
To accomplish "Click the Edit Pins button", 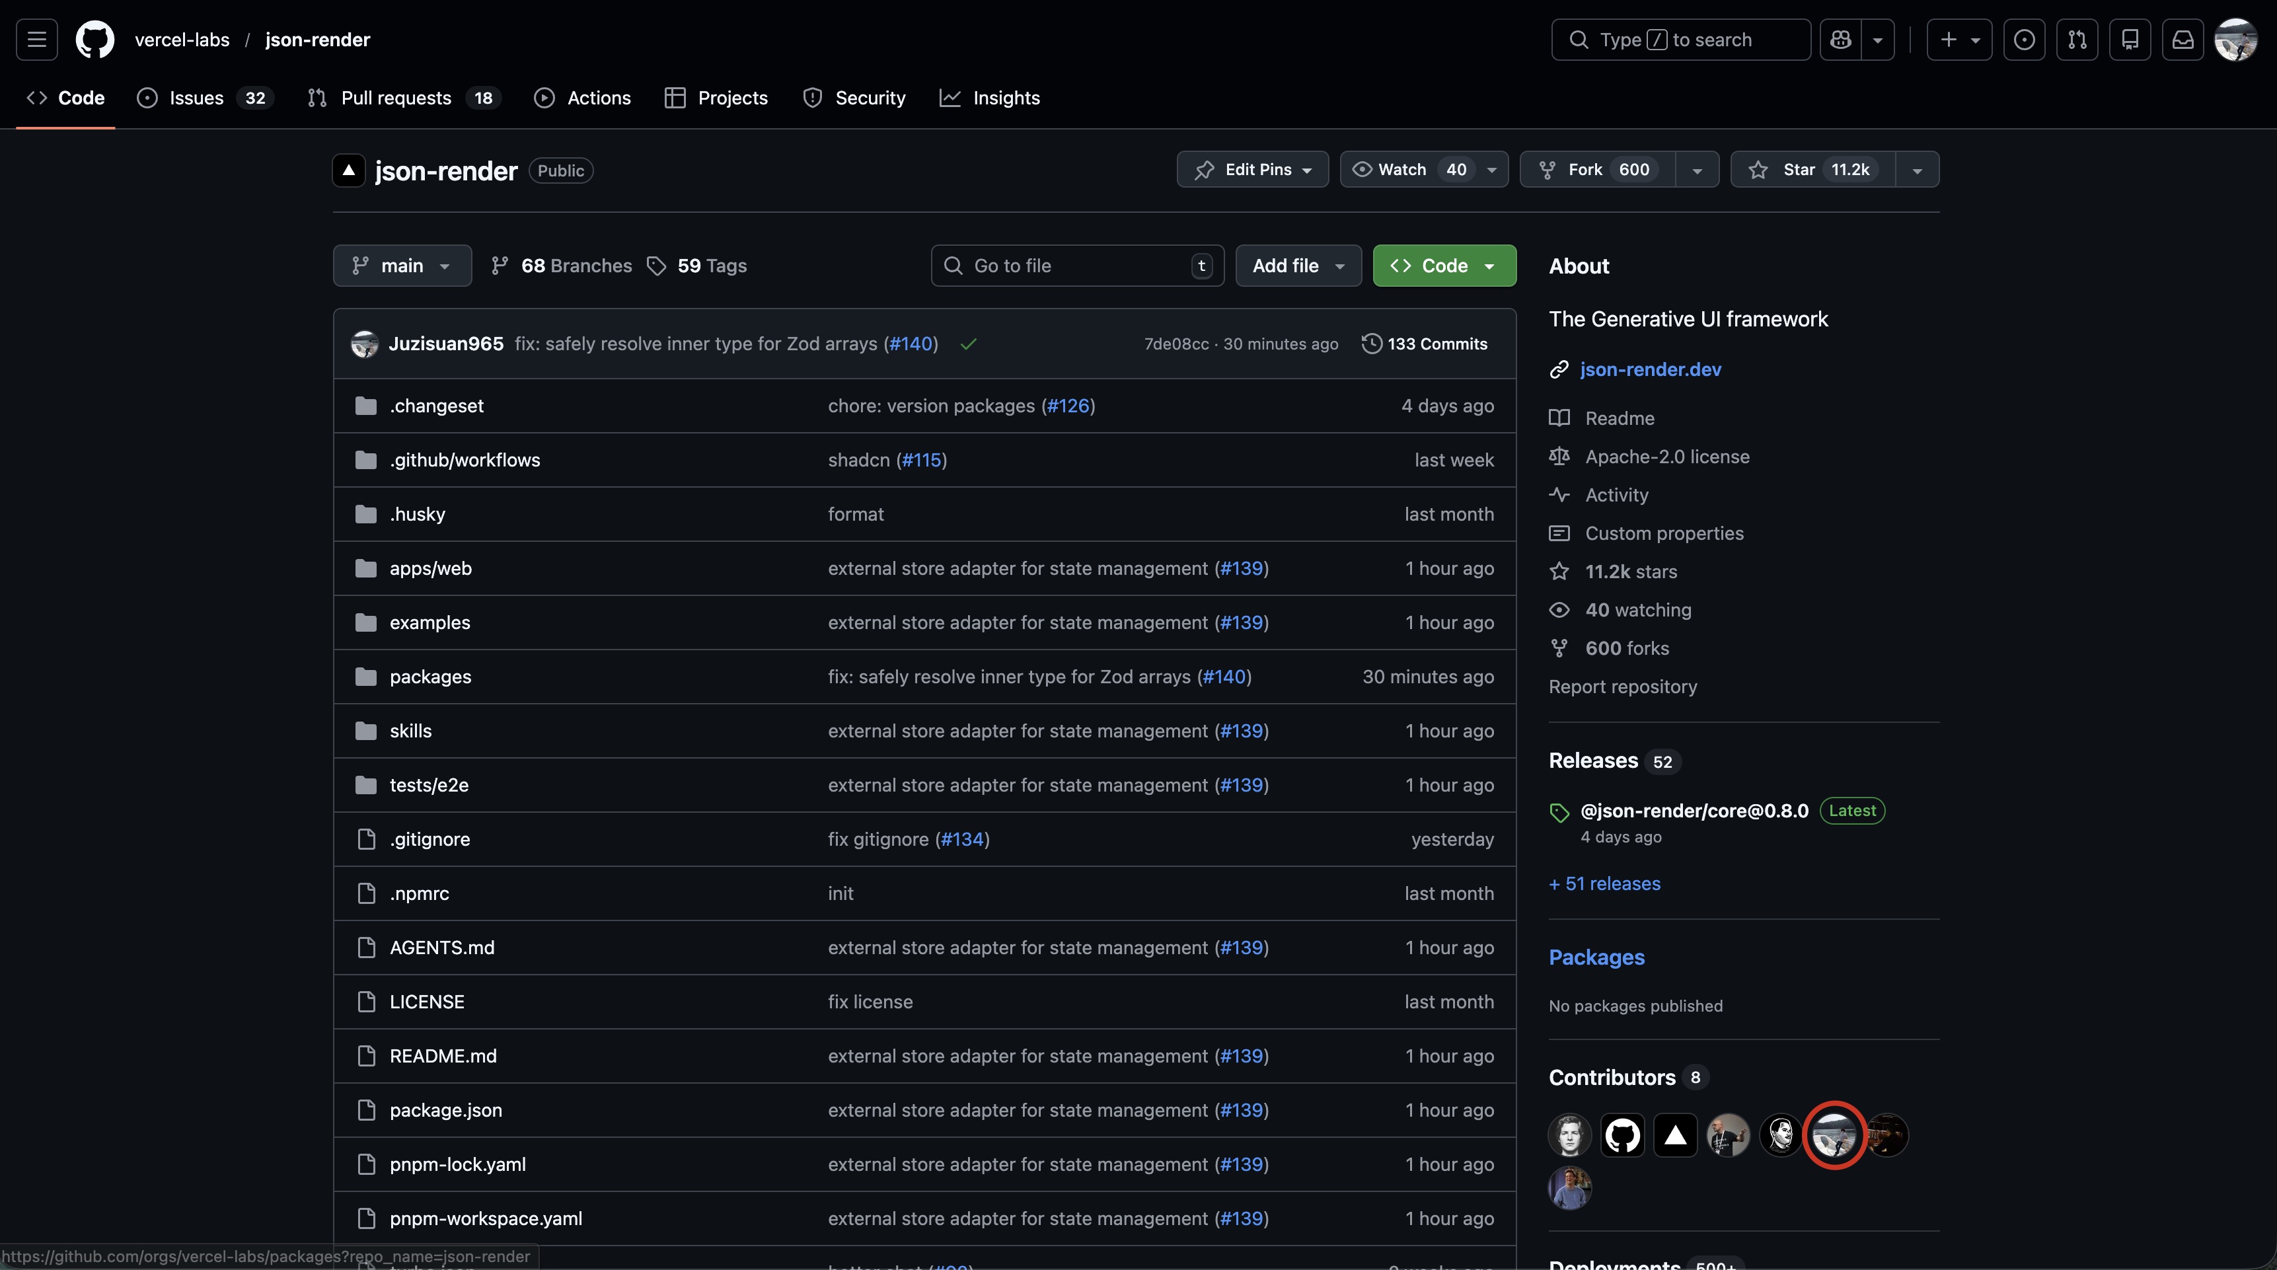I will [x=1253, y=170].
